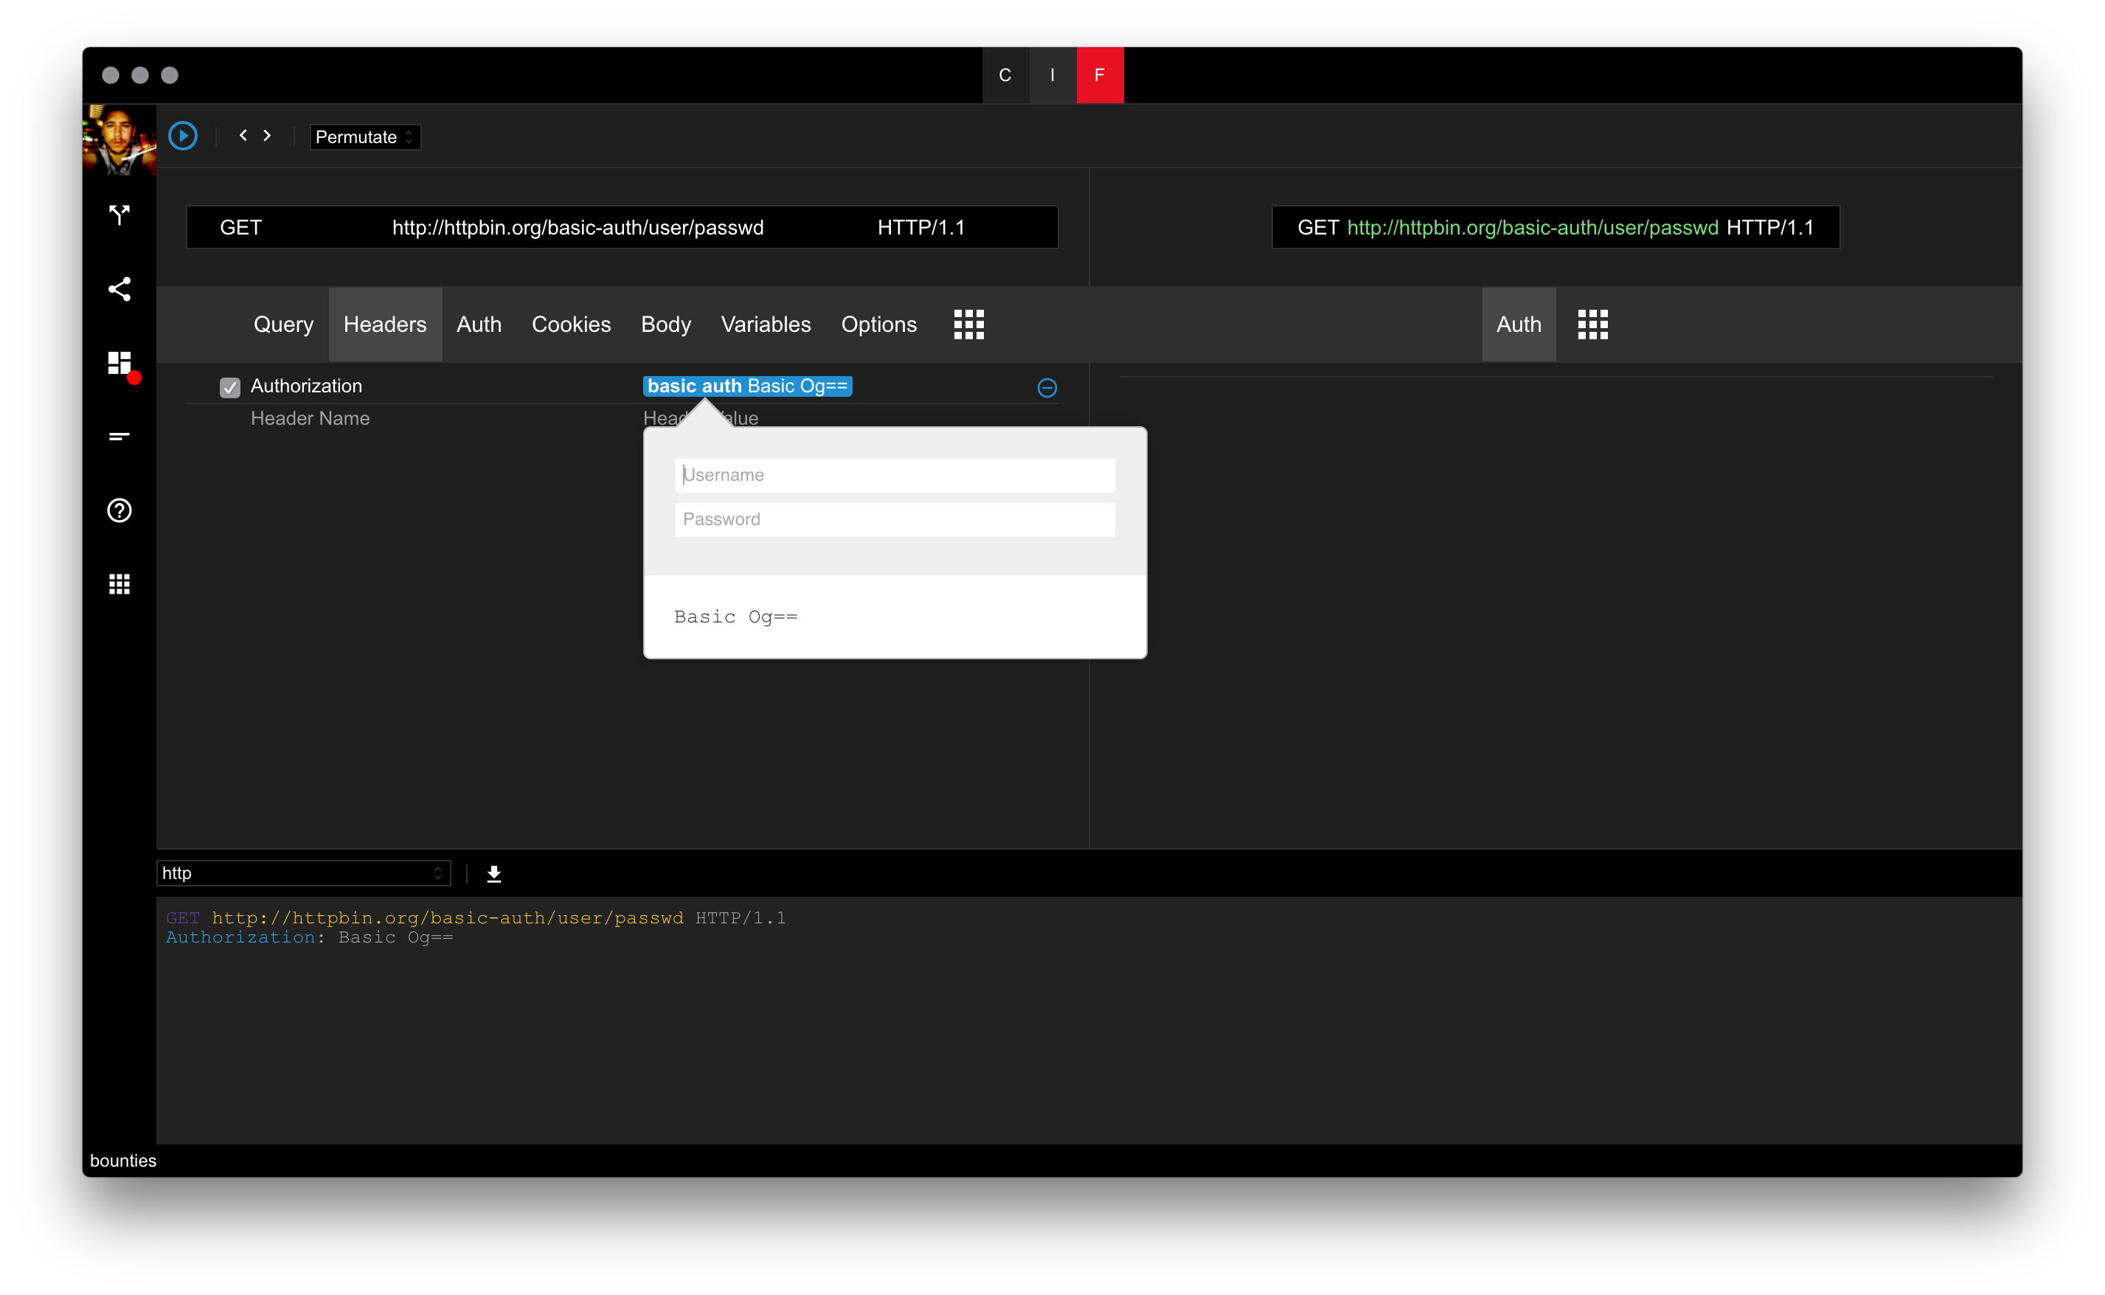Screen dimensions: 2105x1295
Task: Switch to the Body tab
Action: pyautogui.click(x=665, y=324)
